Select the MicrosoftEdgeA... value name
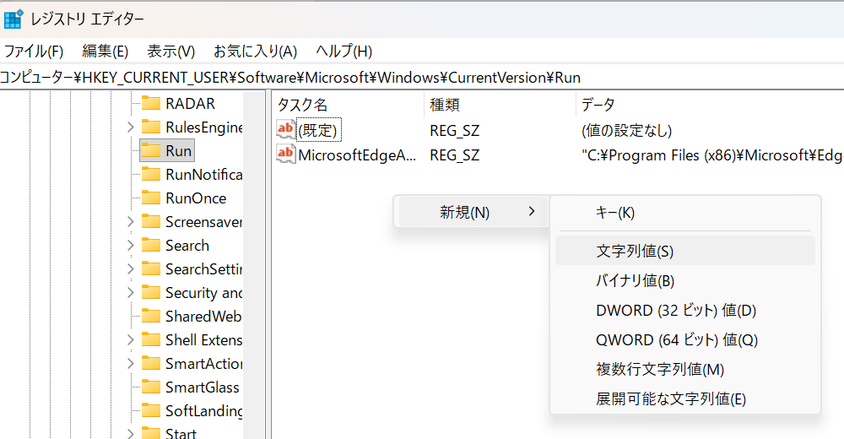The width and height of the screenshot is (844, 439). click(x=357, y=155)
